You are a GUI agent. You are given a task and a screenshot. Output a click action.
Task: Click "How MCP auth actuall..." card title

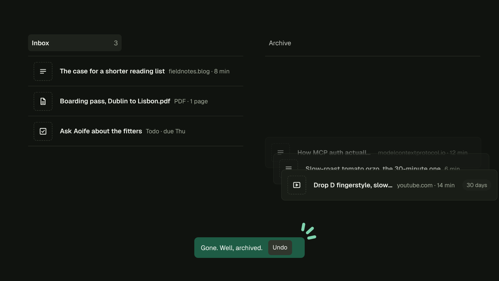tap(334, 153)
